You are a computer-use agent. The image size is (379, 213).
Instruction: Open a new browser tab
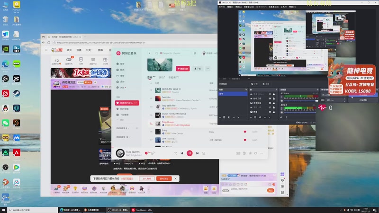85,37
